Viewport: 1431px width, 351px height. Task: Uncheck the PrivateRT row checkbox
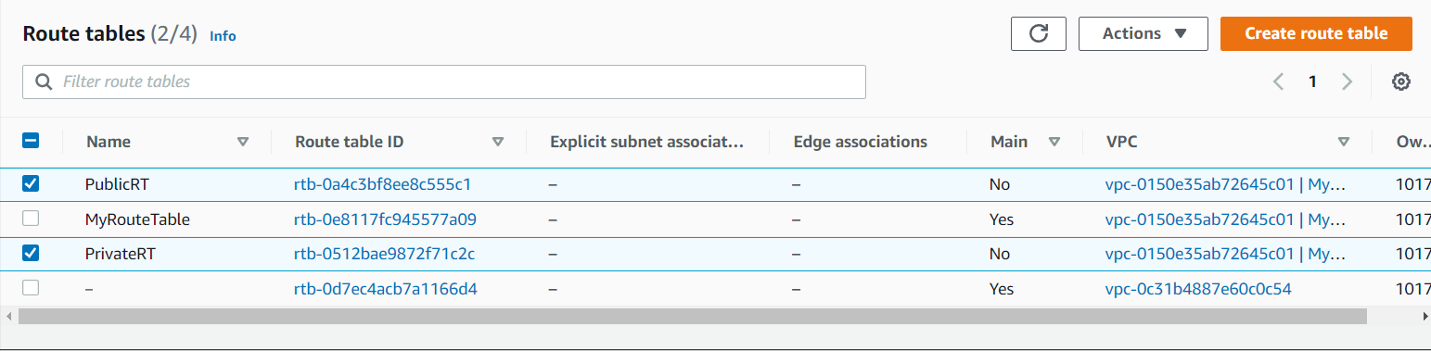pyautogui.click(x=31, y=253)
